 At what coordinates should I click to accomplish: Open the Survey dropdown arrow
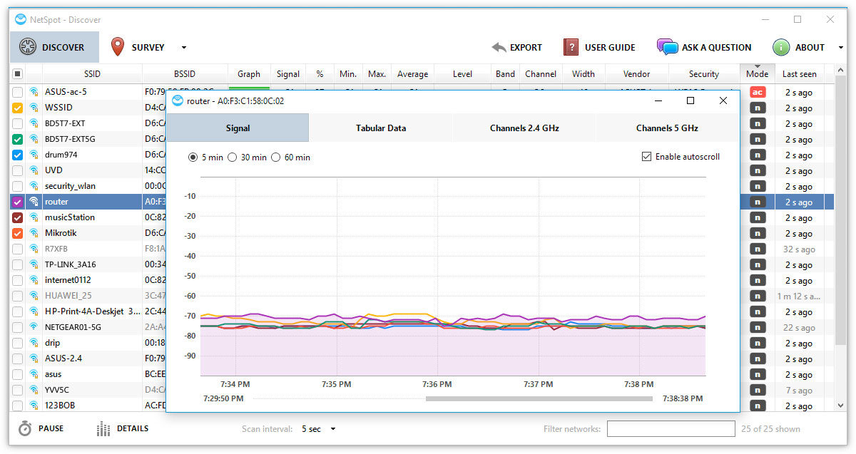click(183, 48)
